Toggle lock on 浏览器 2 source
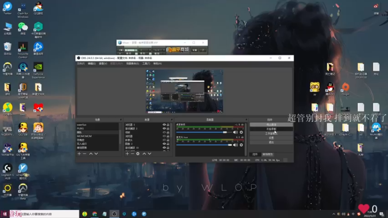Viewport: 388px width, 218px height. (x=168, y=125)
